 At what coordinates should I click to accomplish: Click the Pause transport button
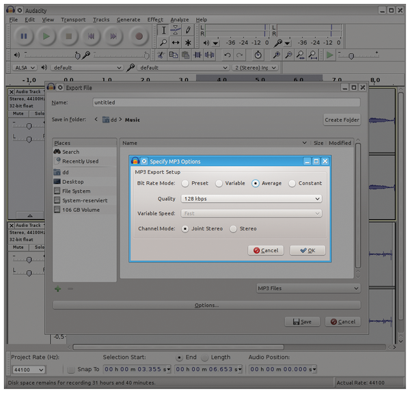(x=23, y=36)
